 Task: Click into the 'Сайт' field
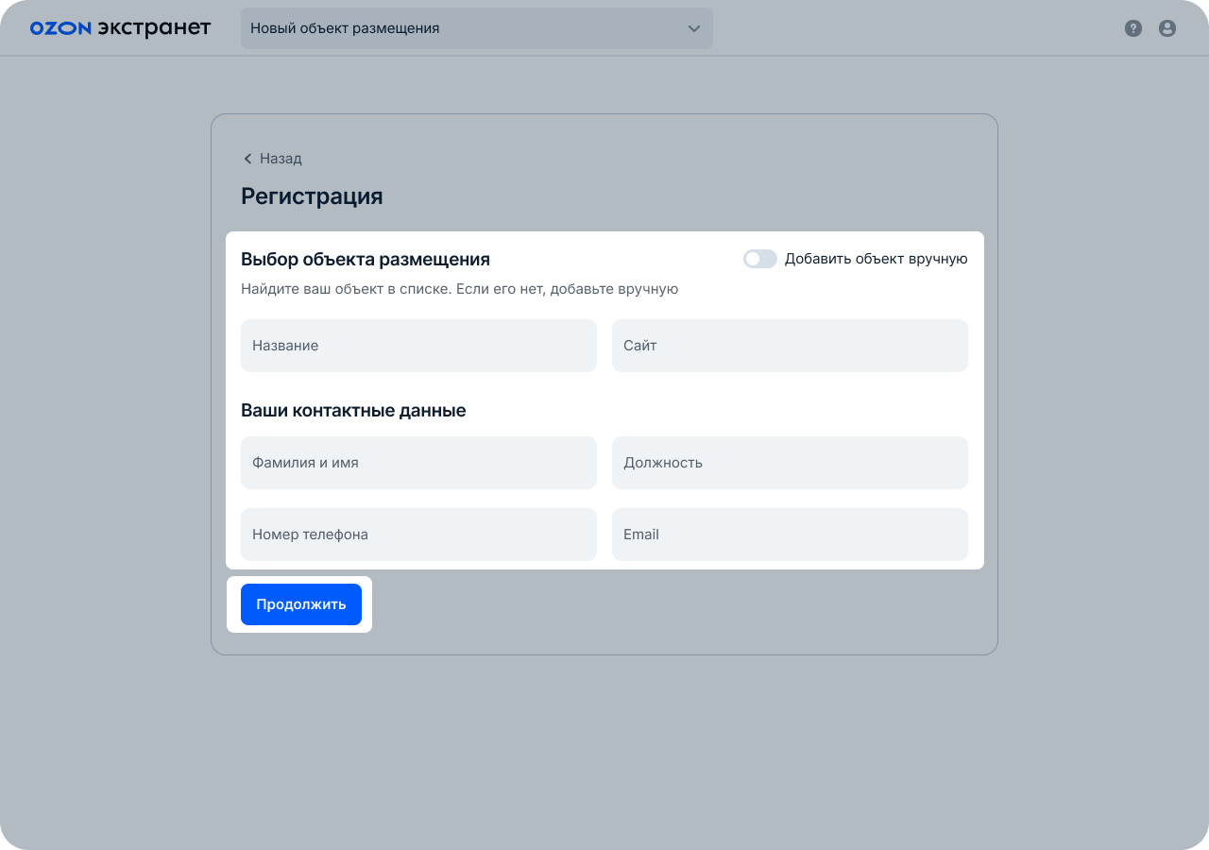pyautogui.click(x=790, y=346)
